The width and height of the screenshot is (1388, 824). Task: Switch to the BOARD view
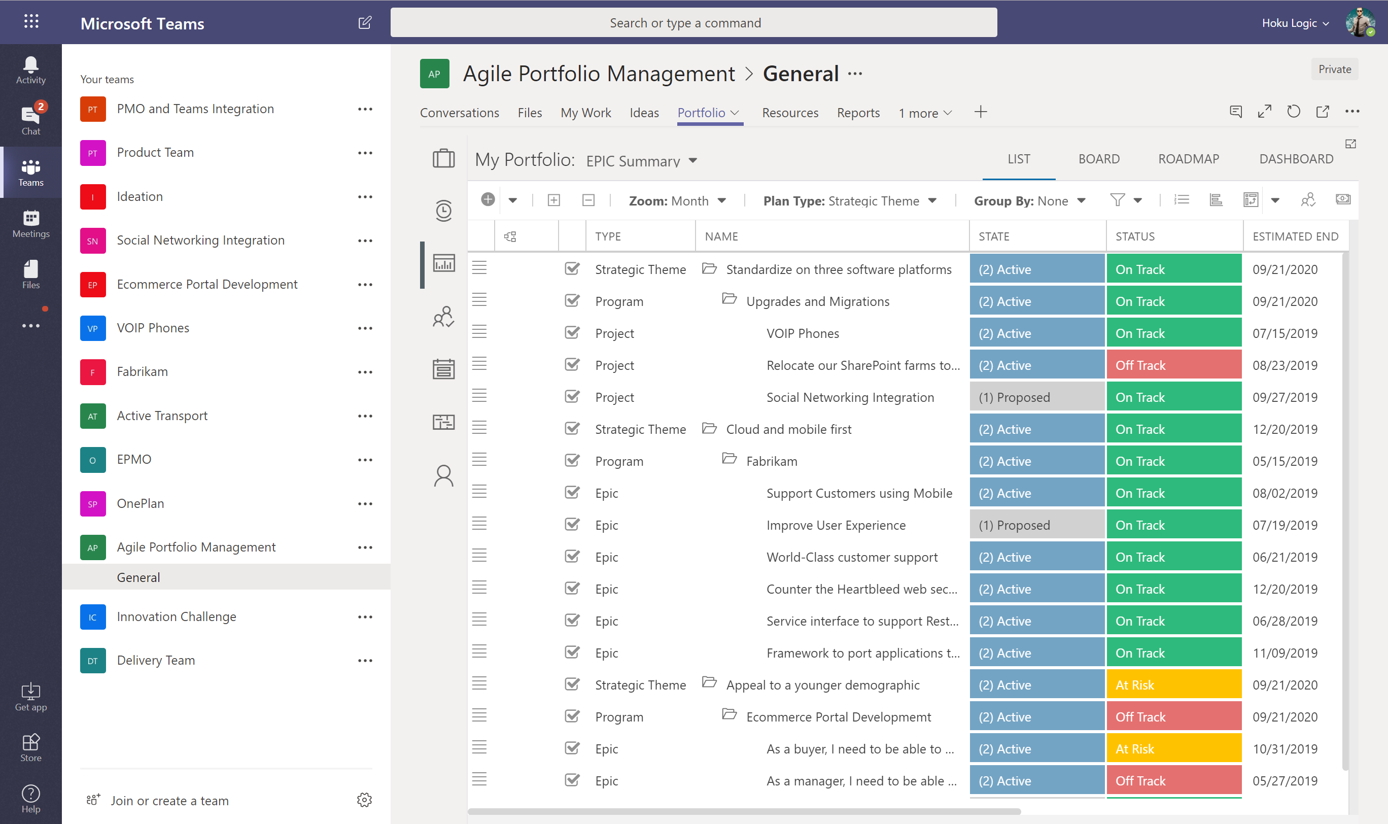[1099, 159]
